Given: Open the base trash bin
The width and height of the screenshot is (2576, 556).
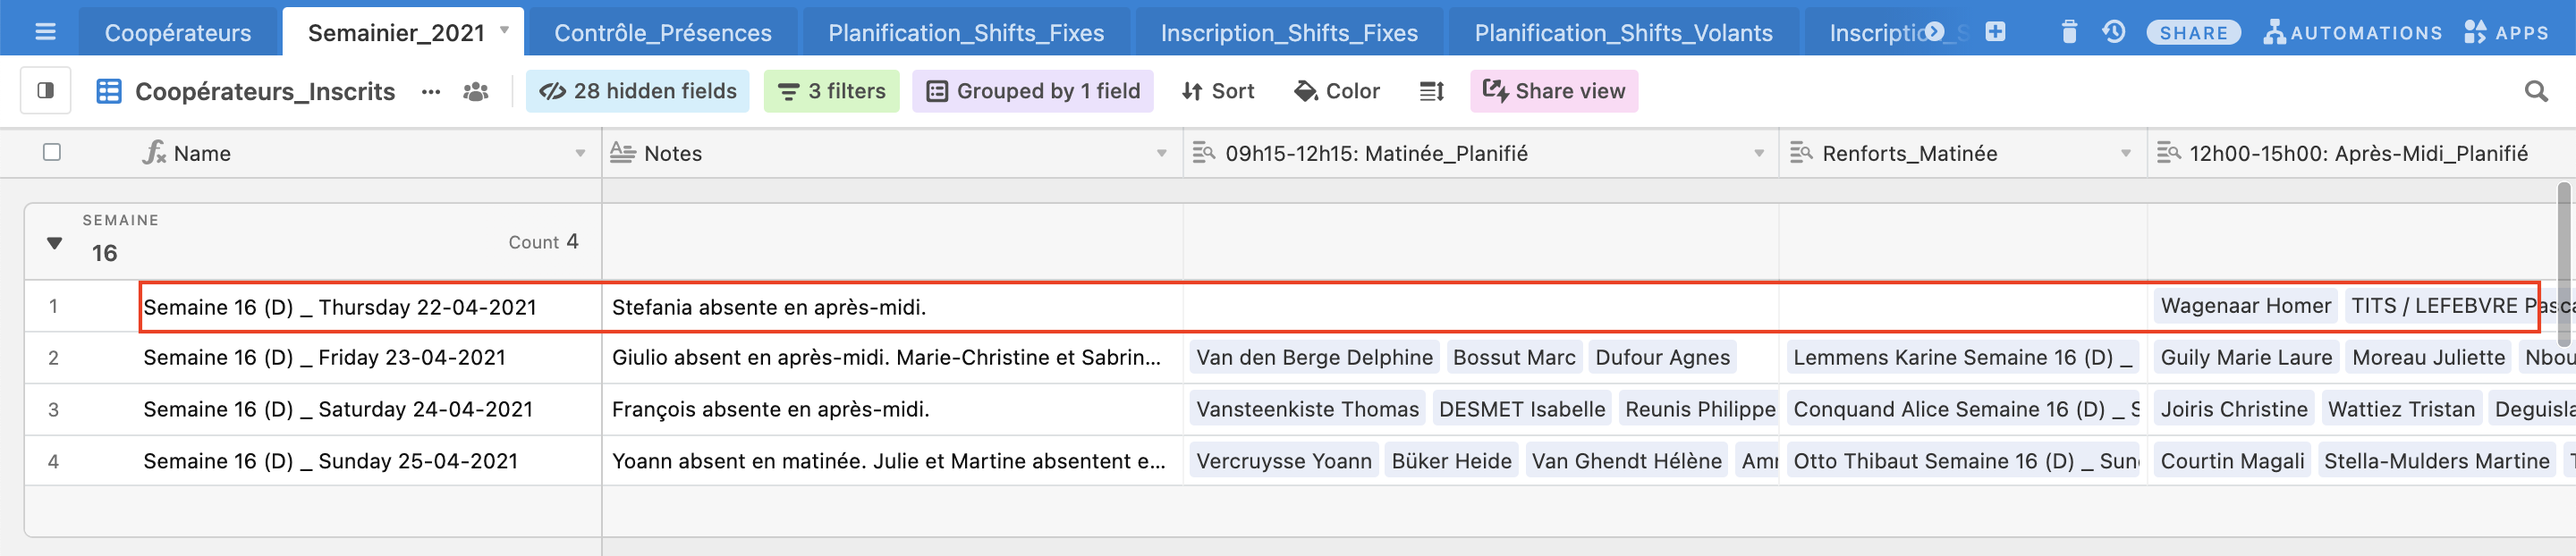Looking at the screenshot, I should [x=2069, y=32].
